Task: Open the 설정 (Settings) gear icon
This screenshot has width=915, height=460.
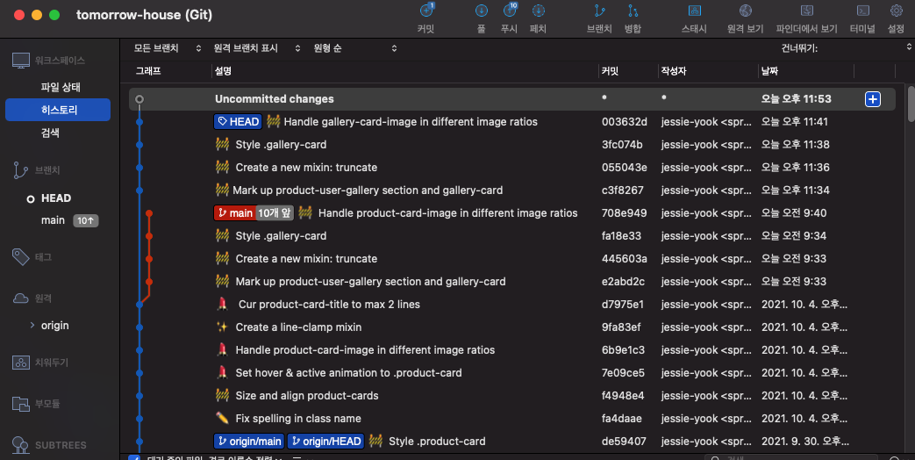Action: click(x=897, y=11)
